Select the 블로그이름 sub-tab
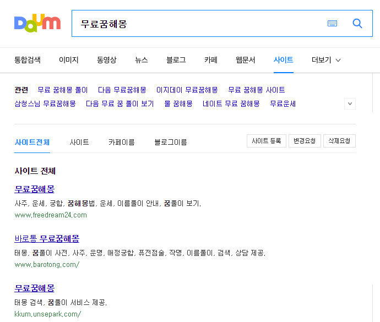The image size is (380, 322). tap(171, 142)
